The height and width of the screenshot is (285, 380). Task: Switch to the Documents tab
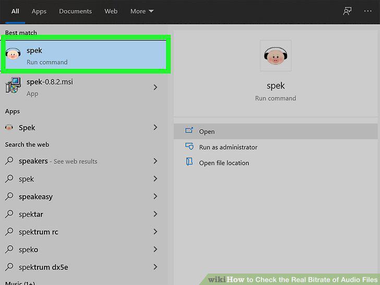pos(75,11)
